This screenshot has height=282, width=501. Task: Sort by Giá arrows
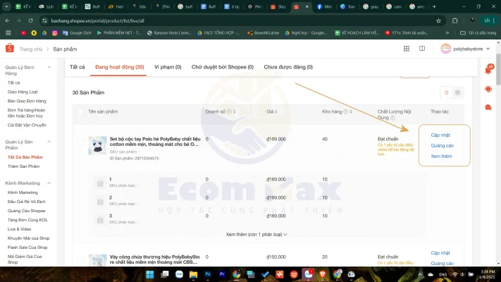[x=276, y=111]
